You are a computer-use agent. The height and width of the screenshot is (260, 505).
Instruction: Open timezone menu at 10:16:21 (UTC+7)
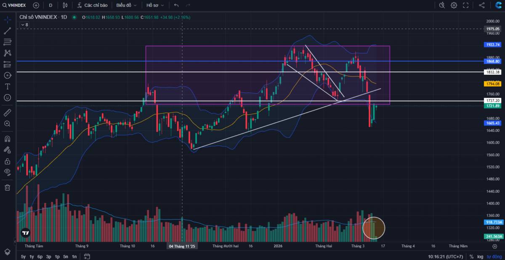point(446,257)
